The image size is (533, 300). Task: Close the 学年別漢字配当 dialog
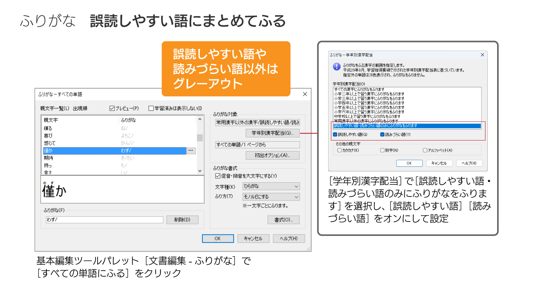(482, 55)
